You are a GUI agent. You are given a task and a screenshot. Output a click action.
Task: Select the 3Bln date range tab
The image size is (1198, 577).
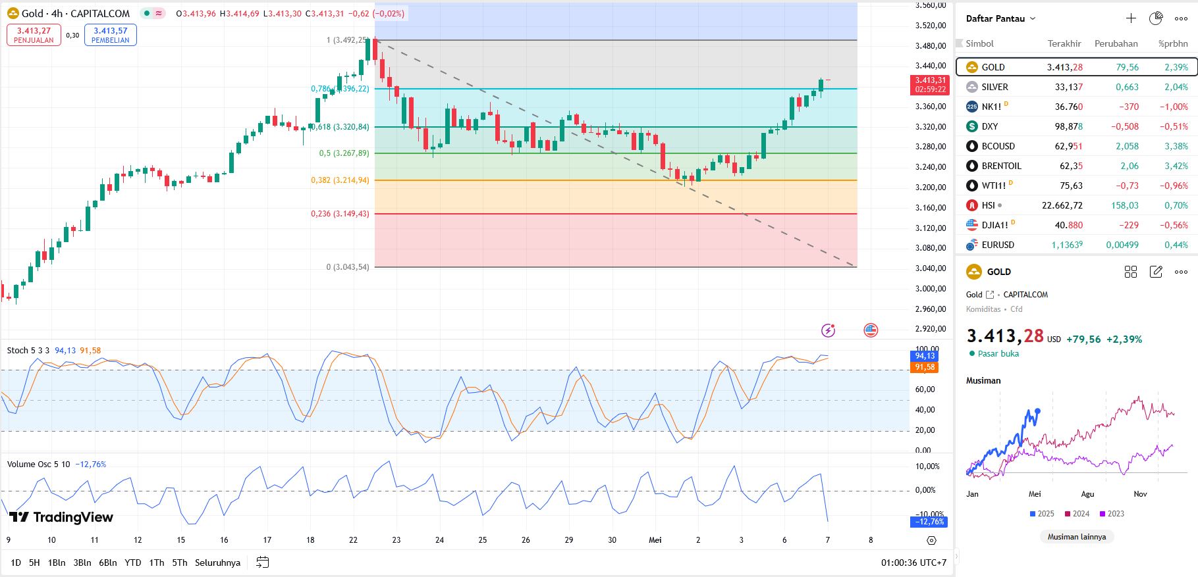click(82, 563)
